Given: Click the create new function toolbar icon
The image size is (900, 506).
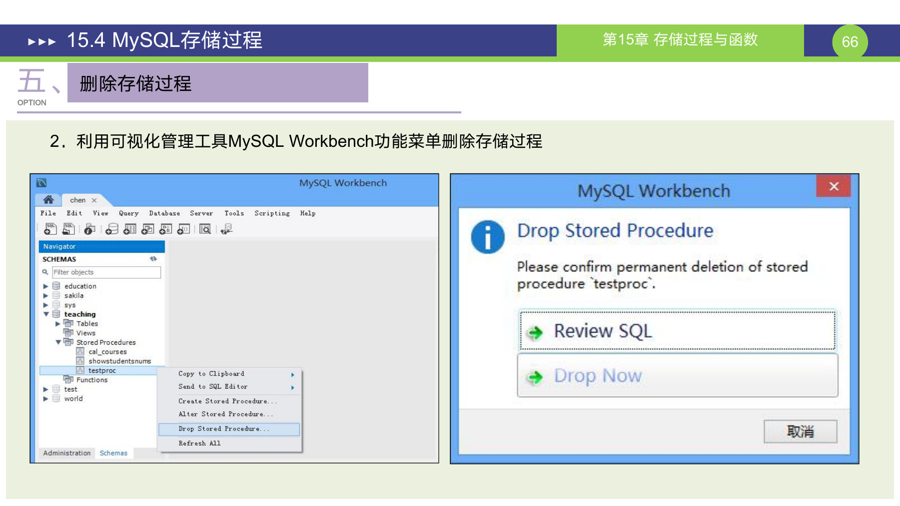Looking at the screenshot, I should click(183, 229).
